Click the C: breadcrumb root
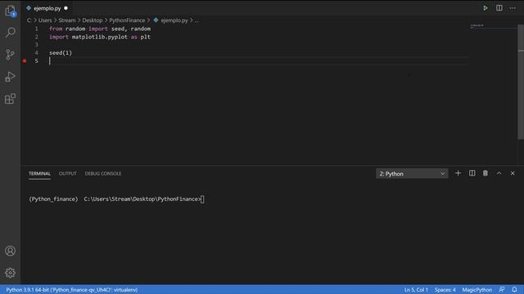This screenshot has width=524, height=294. 29,20
